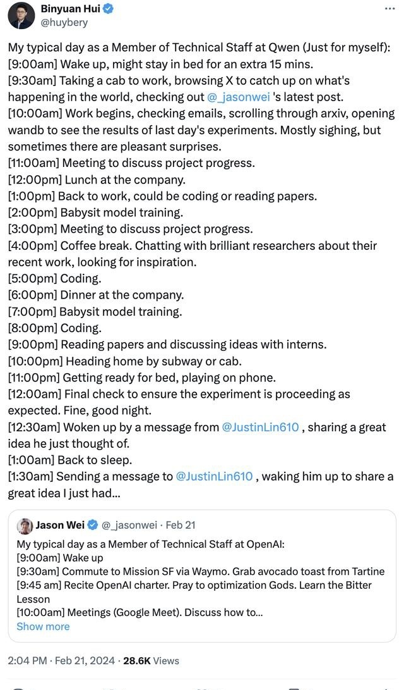Expand quoted tweet with Show more
This screenshot has width=404, height=690.
(x=43, y=627)
